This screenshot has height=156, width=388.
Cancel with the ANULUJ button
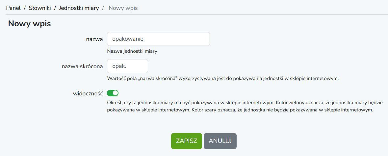click(220, 141)
